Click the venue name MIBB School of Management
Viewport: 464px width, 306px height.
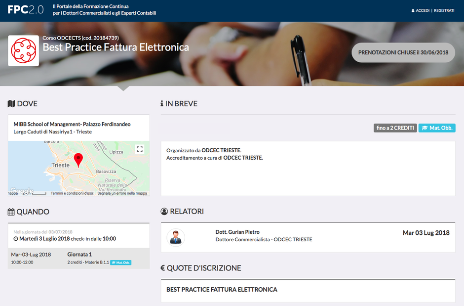(72, 124)
